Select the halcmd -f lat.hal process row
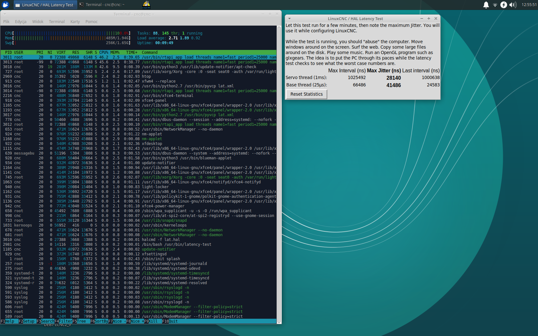The image size is (538, 336). [x=138, y=240]
